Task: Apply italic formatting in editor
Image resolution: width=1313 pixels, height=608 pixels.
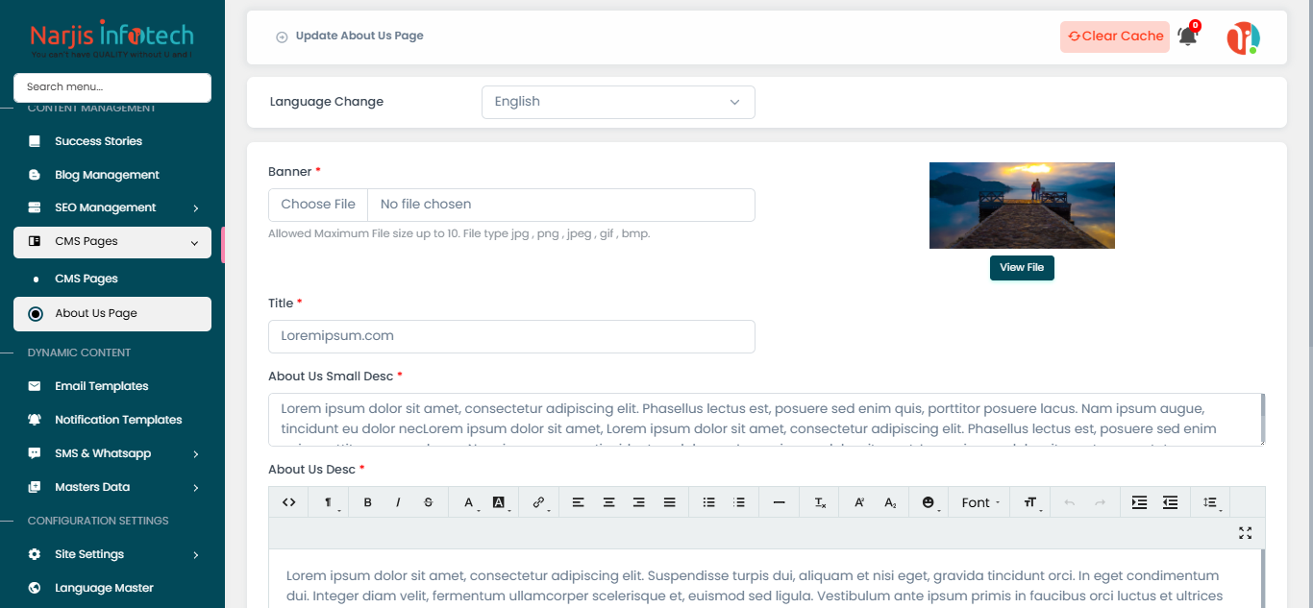Action: click(x=398, y=502)
